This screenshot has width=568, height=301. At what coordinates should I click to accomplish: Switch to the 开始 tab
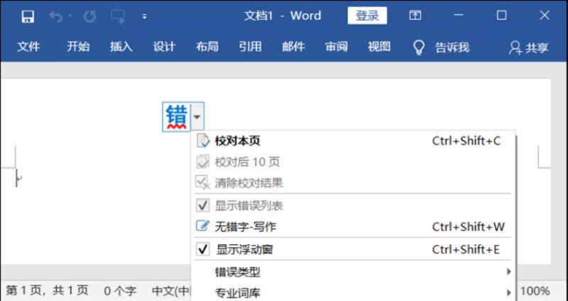(78, 47)
